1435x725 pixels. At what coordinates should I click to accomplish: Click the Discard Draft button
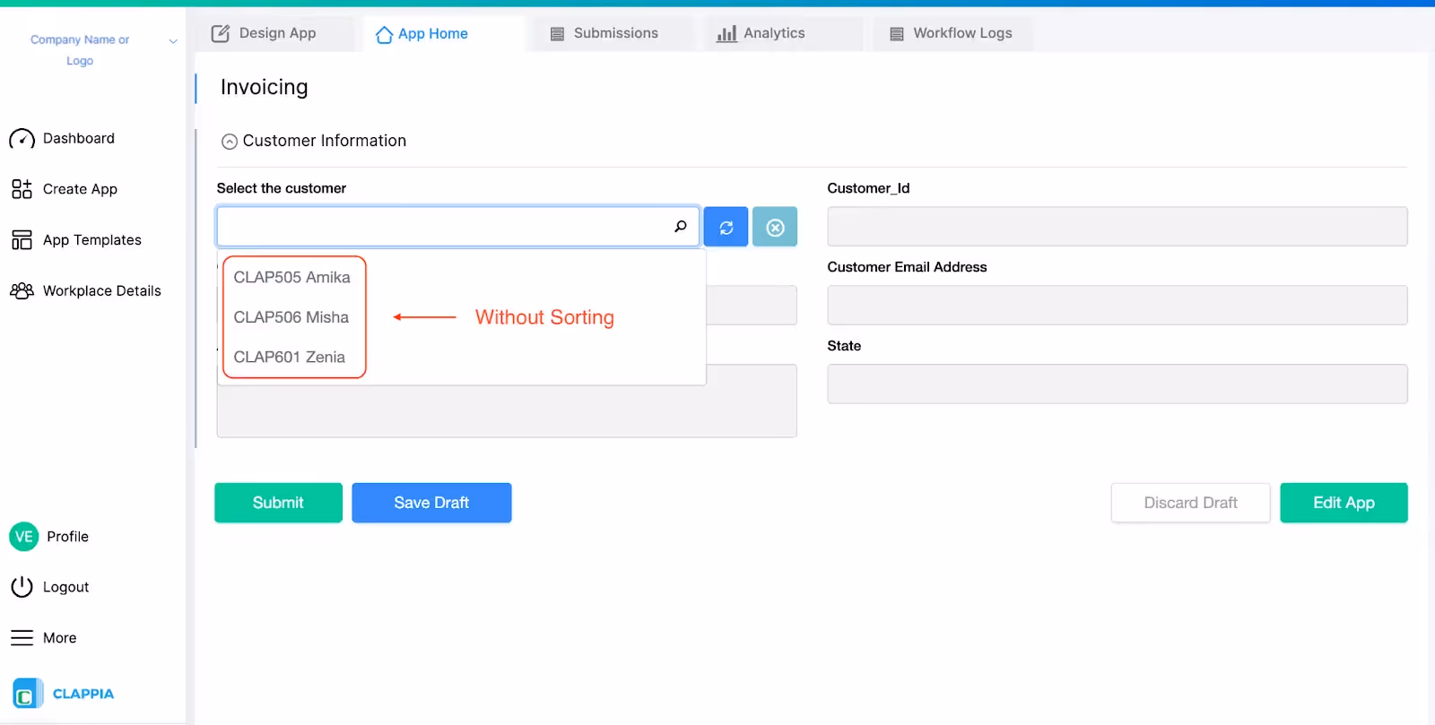(x=1190, y=503)
